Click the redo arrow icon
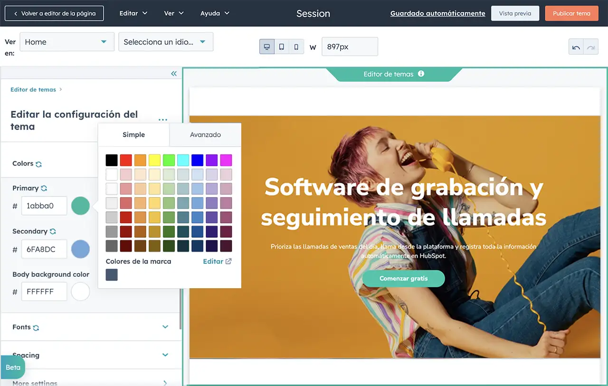Viewport: 608px width, 386px height. point(591,47)
